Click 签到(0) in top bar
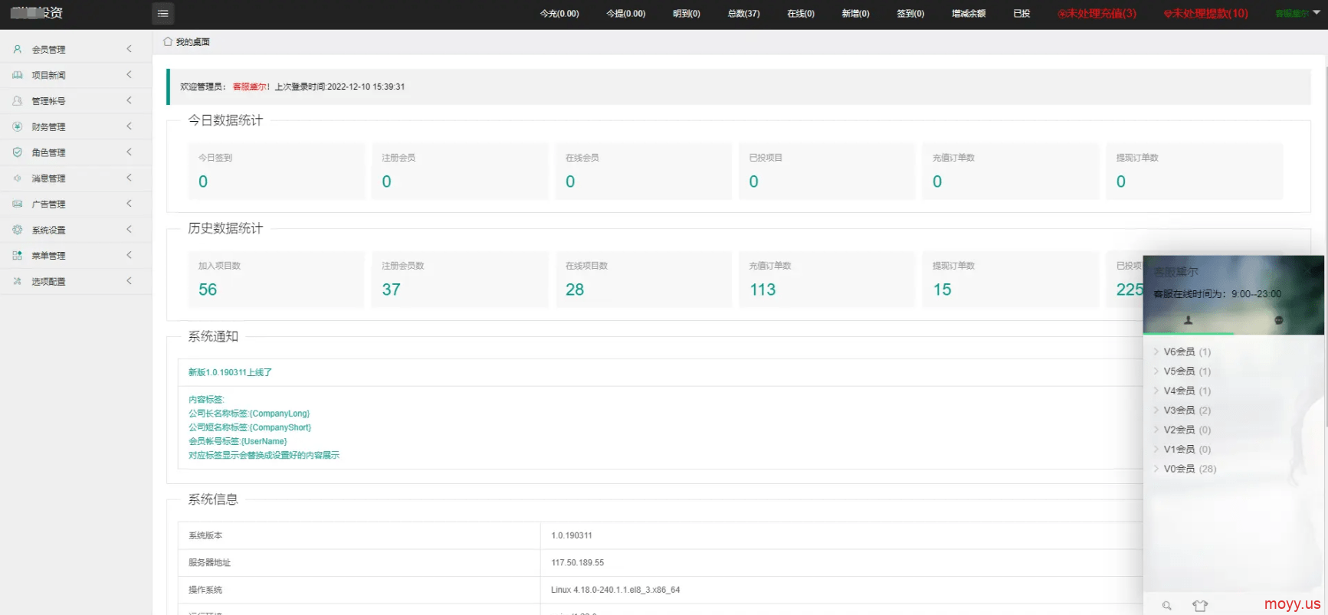This screenshot has width=1328, height=615. [910, 14]
